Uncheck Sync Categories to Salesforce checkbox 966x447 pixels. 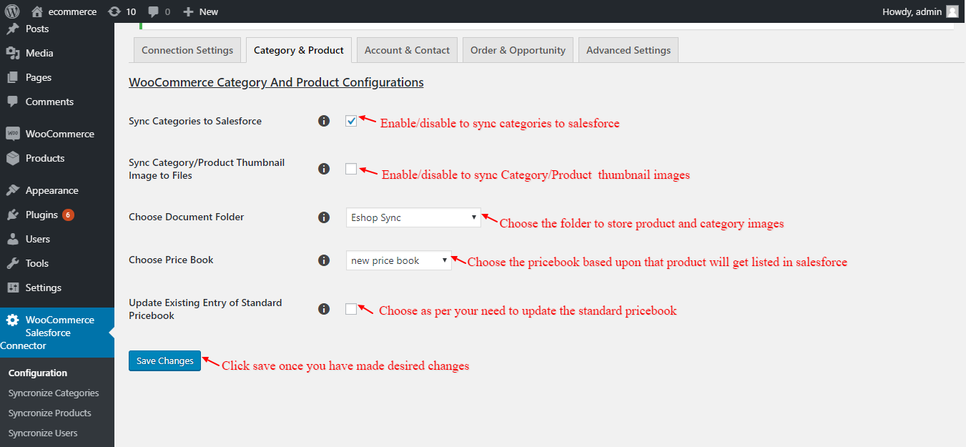click(x=351, y=121)
